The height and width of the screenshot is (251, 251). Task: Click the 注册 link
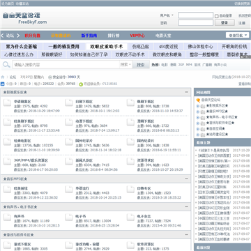tap(242, 23)
